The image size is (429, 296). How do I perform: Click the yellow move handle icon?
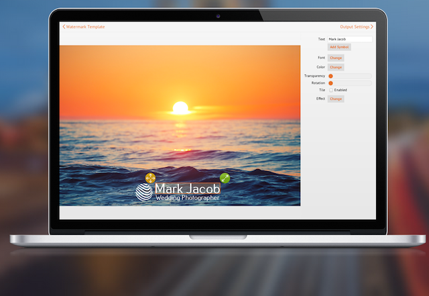pyautogui.click(x=150, y=178)
